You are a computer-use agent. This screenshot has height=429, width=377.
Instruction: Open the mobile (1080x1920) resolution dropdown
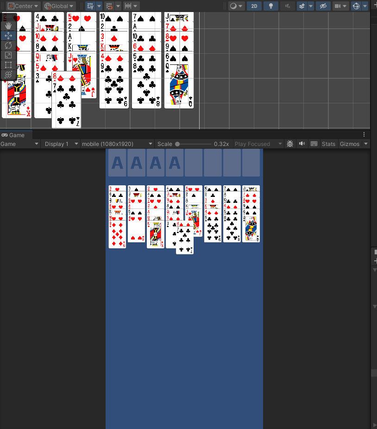pyautogui.click(x=117, y=144)
